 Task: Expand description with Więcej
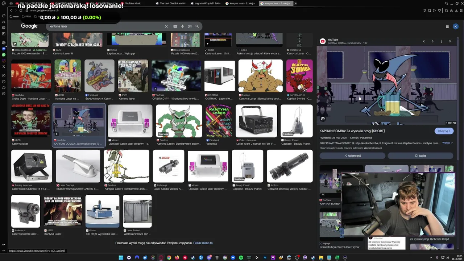coord(447,143)
